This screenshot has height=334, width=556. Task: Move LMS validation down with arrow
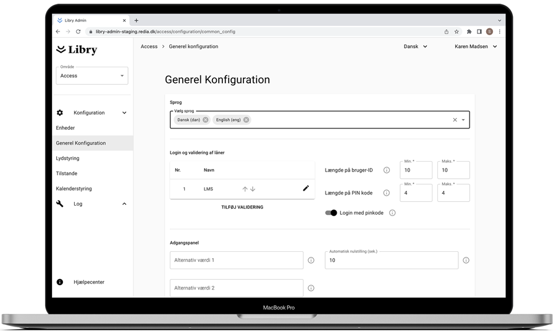(x=253, y=189)
